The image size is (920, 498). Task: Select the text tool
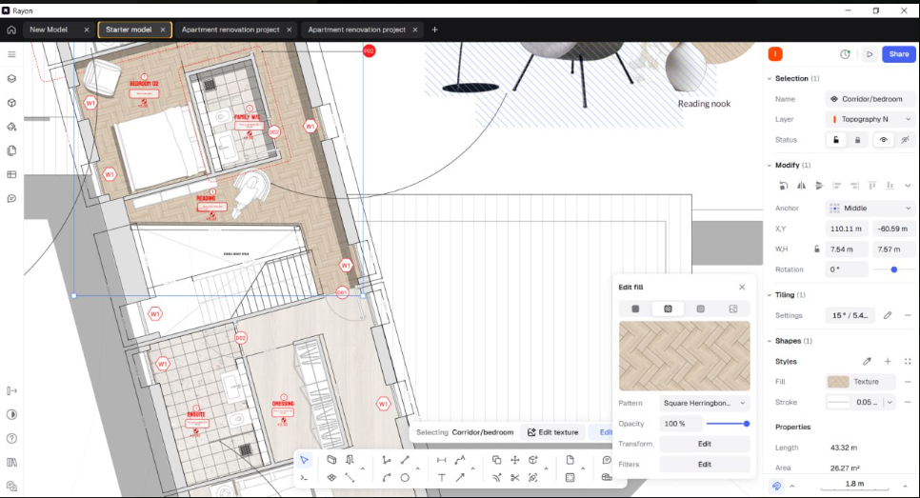click(441, 478)
